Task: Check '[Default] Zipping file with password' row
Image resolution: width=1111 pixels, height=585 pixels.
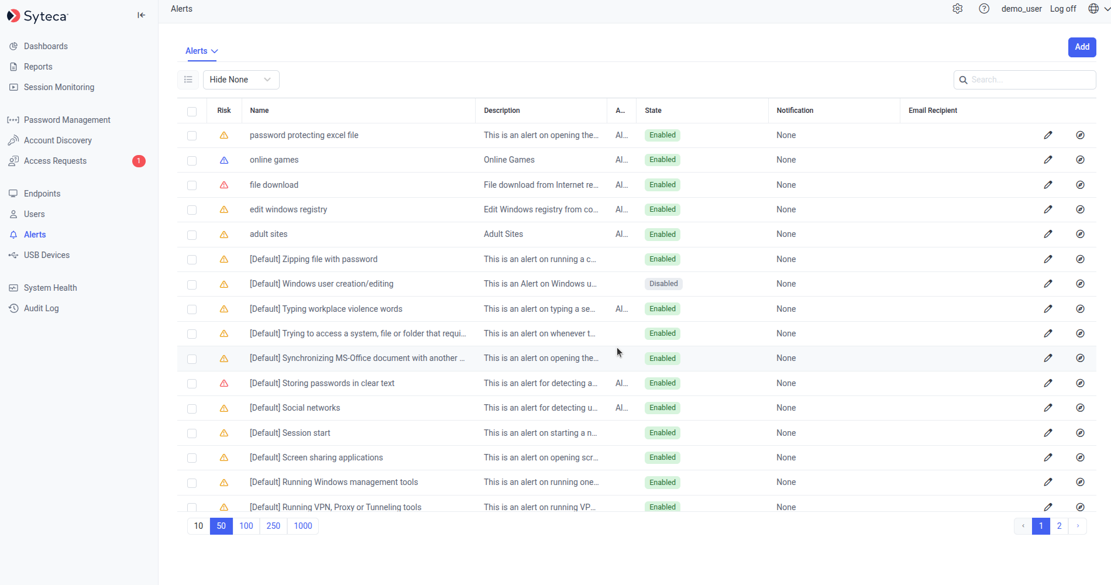Action: pyautogui.click(x=192, y=260)
